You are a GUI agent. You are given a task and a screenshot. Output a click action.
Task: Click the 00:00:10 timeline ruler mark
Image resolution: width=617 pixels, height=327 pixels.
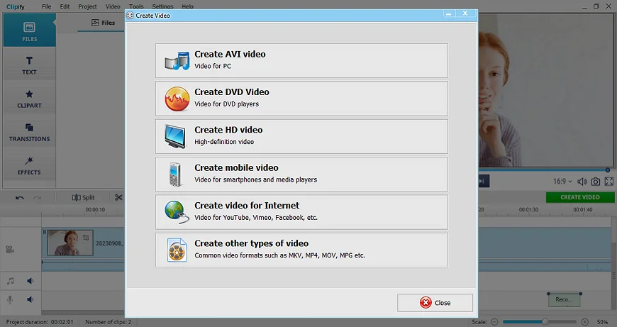coord(95,210)
